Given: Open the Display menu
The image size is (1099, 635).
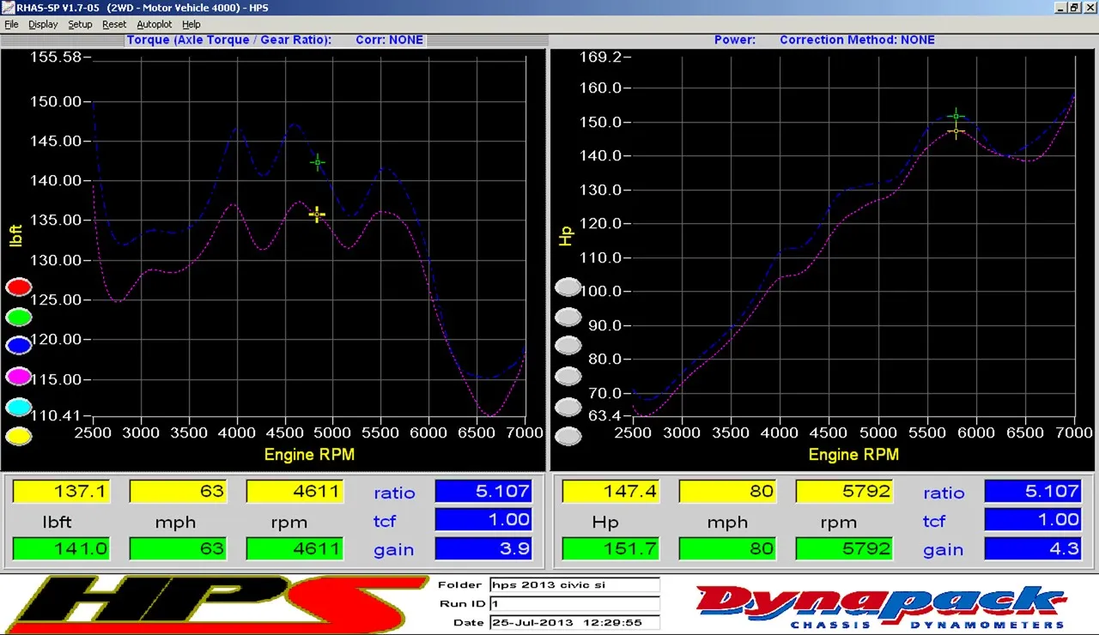Looking at the screenshot, I should [43, 24].
